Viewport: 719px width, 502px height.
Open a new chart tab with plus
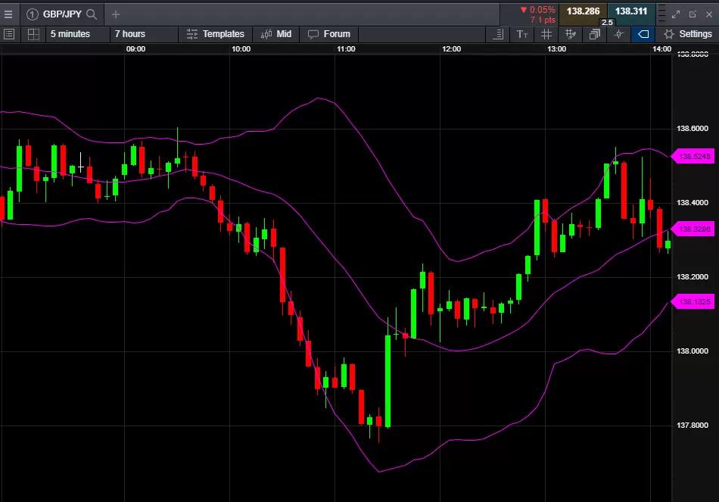click(x=114, y=13)
